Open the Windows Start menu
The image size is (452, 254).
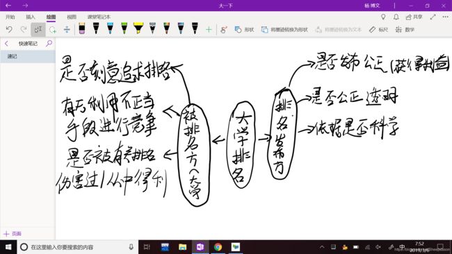click(8, 247)
